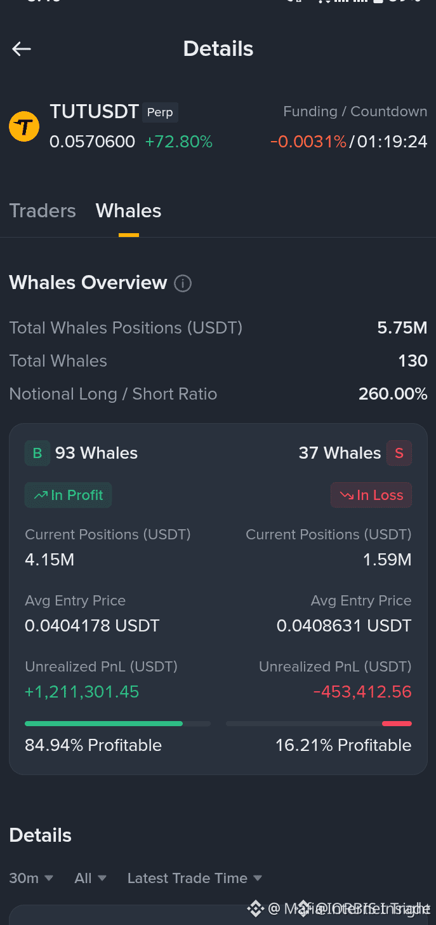Click the green B buy badge
The width and height of the screenshot is (436, 925).
point(37,453)
